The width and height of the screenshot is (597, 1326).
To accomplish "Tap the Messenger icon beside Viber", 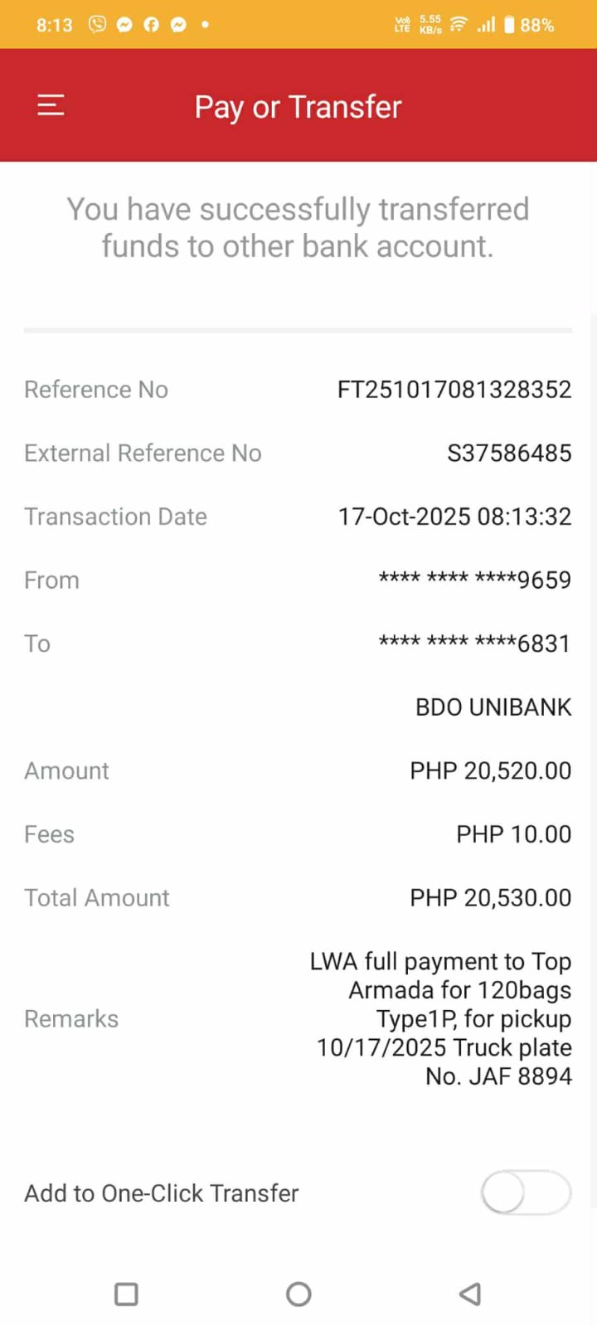I will pyautogui.click(x=124, y=24).
